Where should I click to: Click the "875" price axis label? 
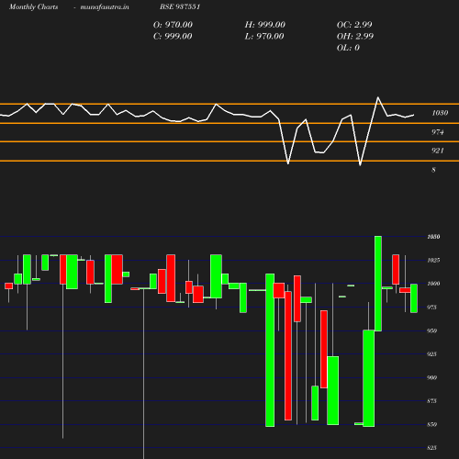tap(431, 401)
